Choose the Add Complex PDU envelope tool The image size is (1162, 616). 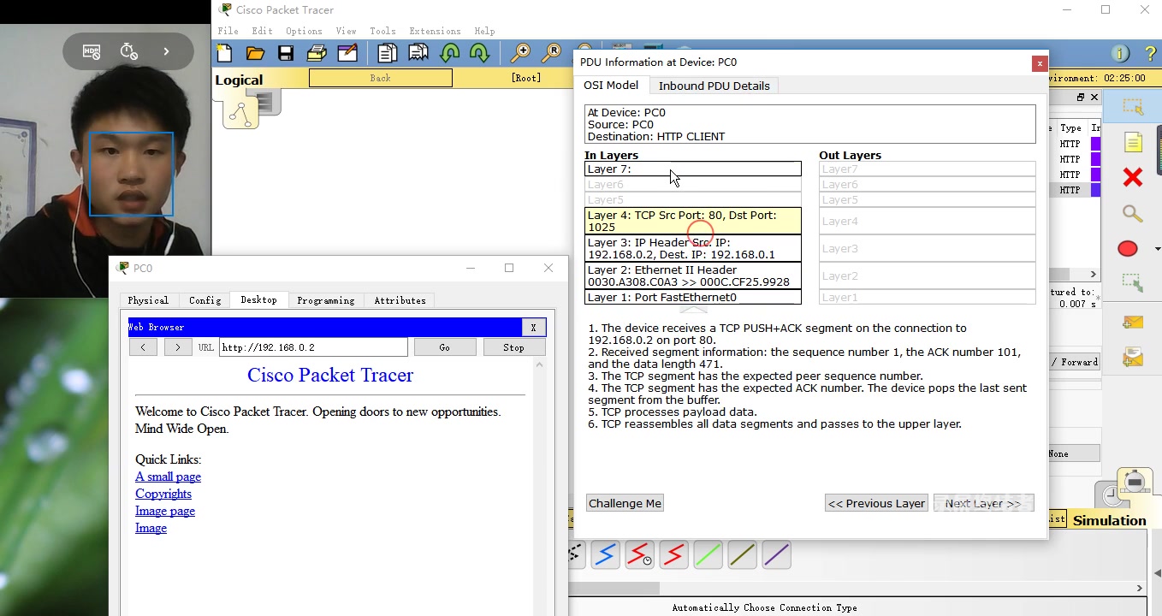point(1133,358)
